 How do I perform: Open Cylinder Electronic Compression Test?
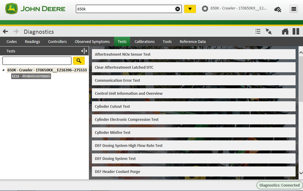coord(193,119)
